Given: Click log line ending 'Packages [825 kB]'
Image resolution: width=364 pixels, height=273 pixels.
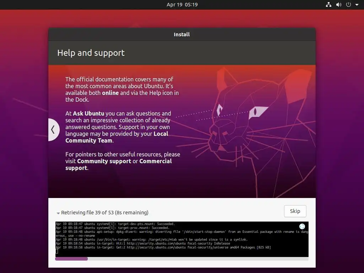Looking at the screenshot, I should coord(163,247).
